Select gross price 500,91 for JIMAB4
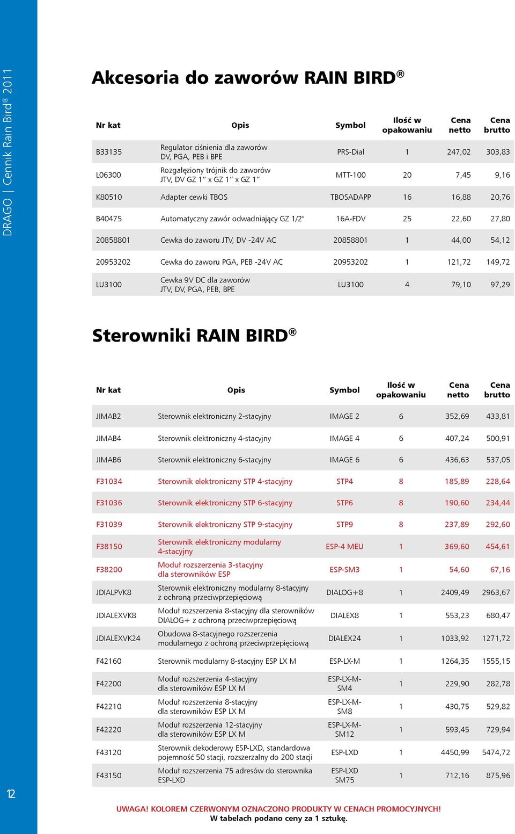Image resolution: width=515 pixels, height=834 pixels. click(498, 438)
